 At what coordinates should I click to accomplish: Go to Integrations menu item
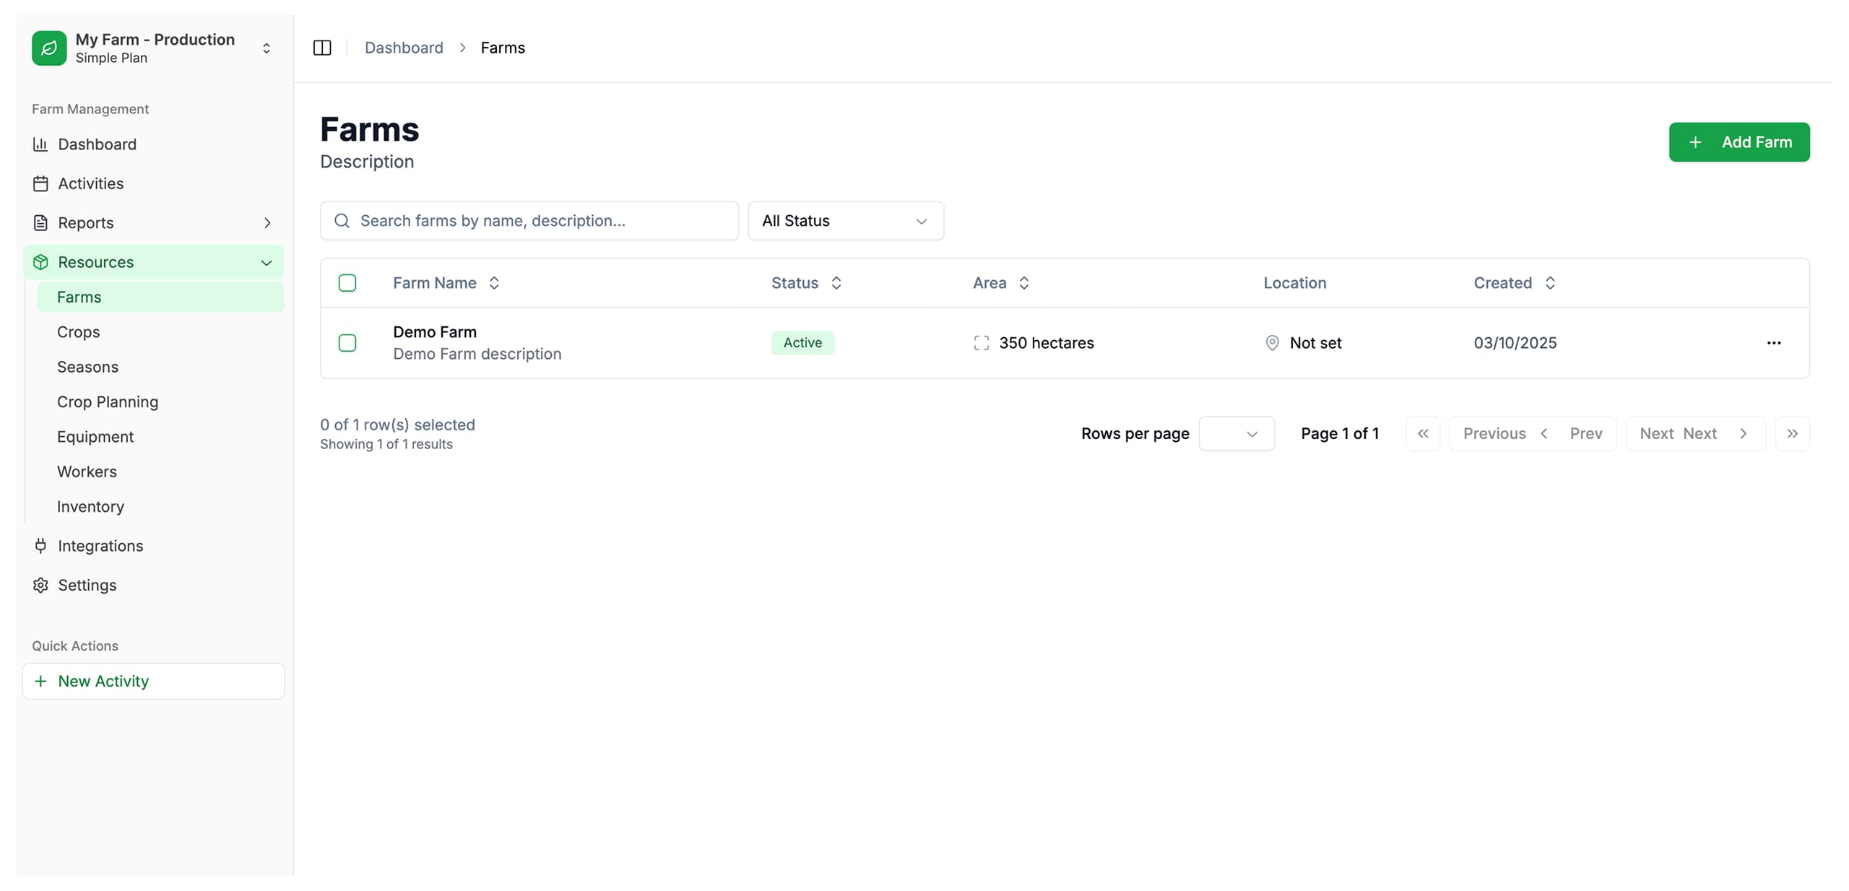[100, 546]
